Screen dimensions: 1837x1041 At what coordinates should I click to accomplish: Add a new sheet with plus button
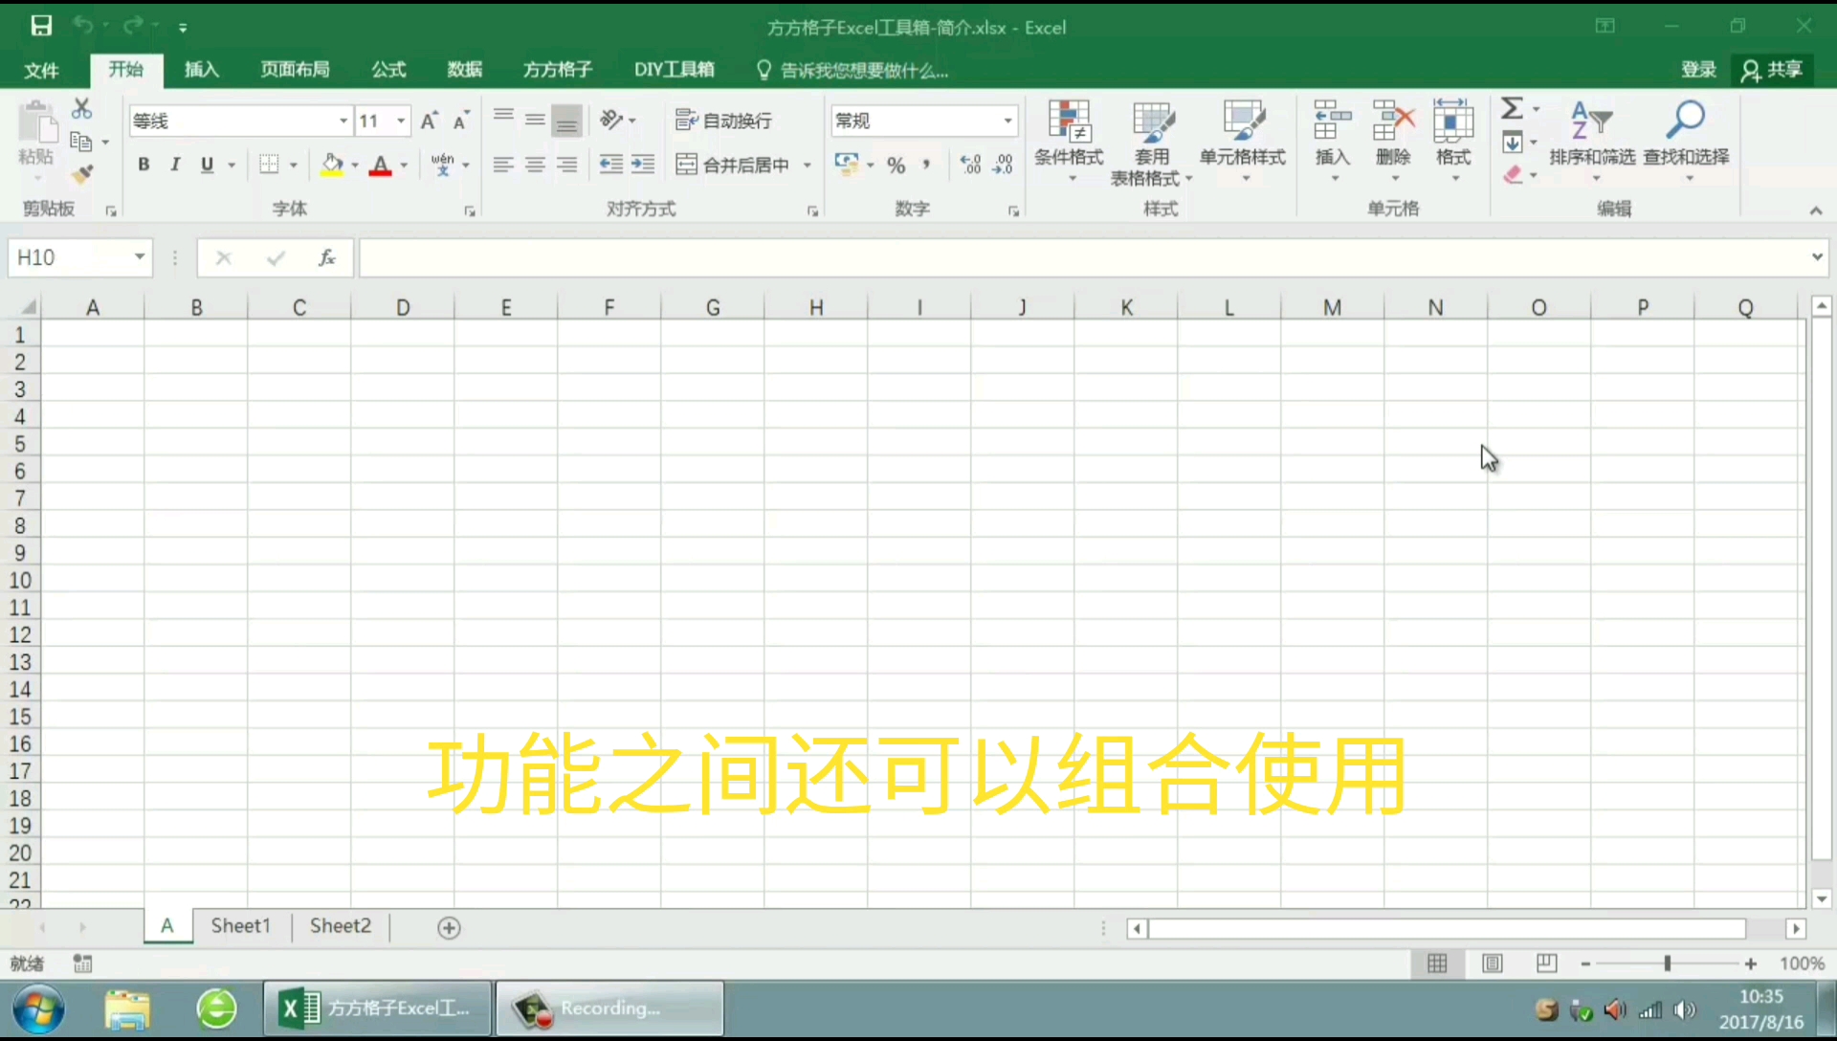point(449,927)
